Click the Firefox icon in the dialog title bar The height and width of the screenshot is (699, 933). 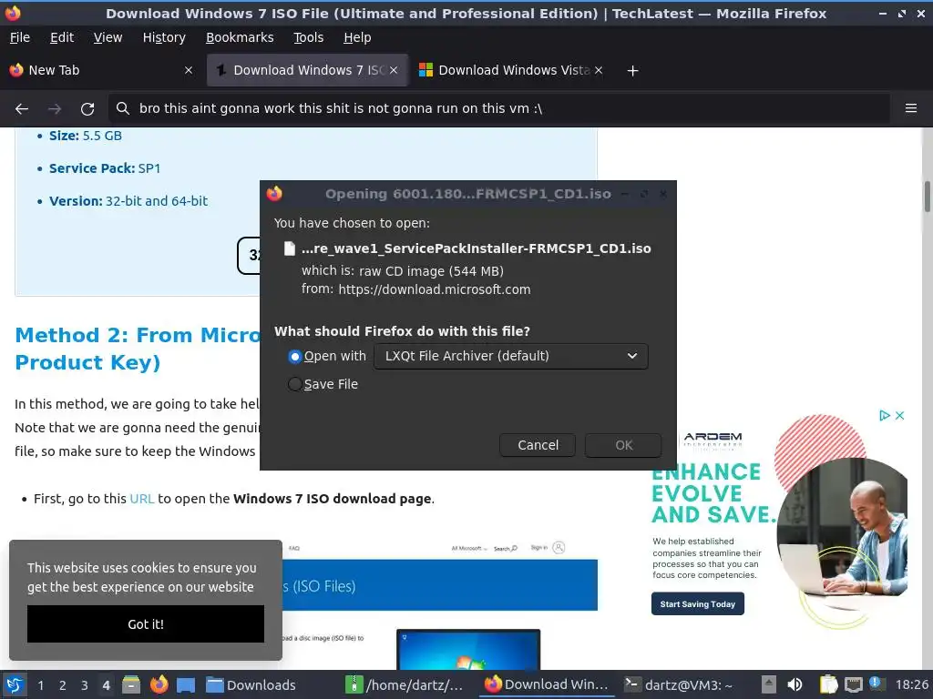tap(274, 193)
